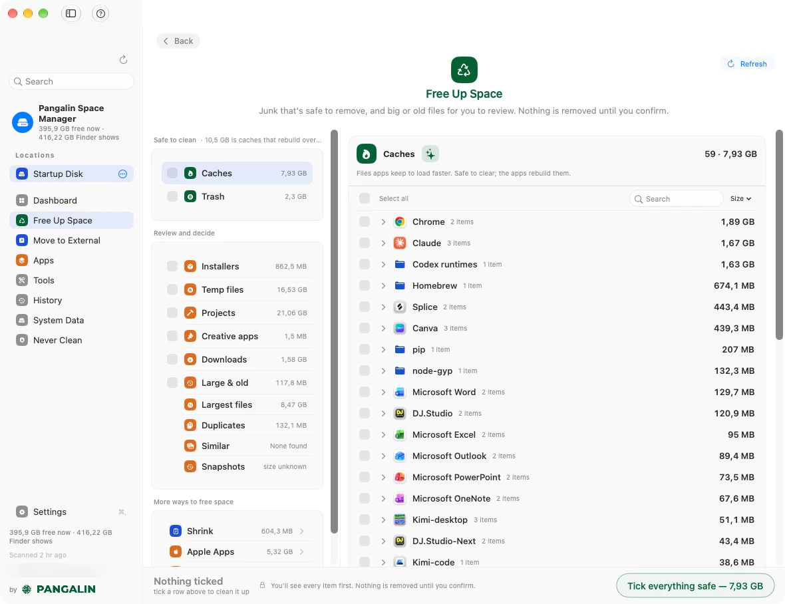Go to the Apps sidebar section

[x=72, y=260]
